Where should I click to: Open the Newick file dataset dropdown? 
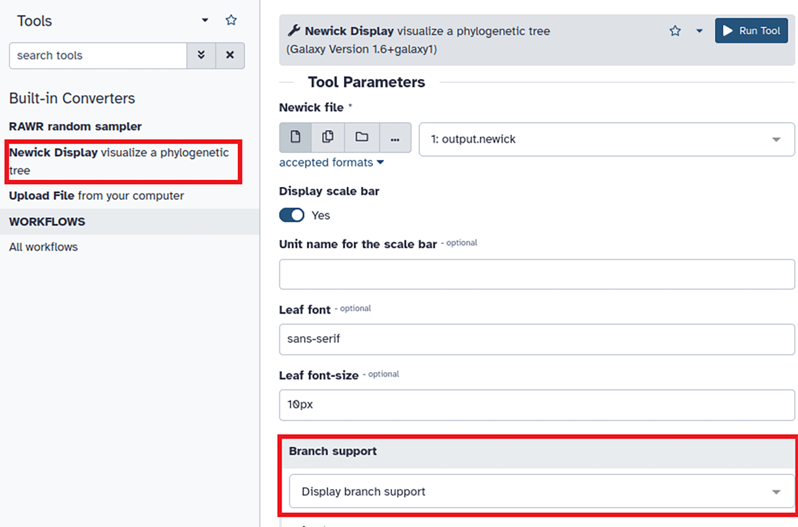[606, 139]
